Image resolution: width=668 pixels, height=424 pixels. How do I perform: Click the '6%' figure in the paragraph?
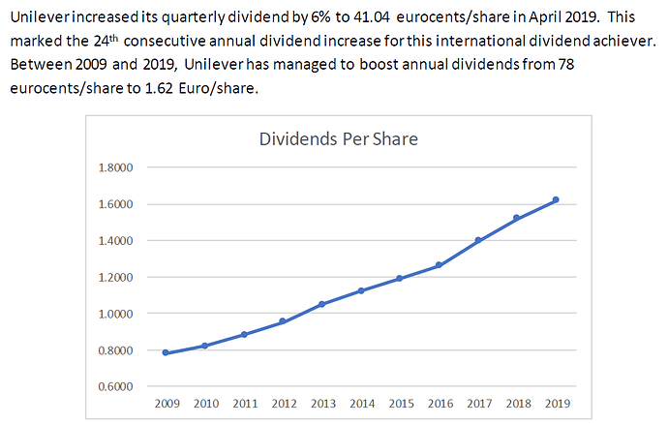320,17
